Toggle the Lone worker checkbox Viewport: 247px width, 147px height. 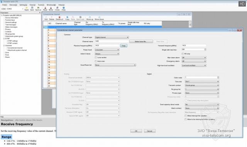click(x=96, y=57)
